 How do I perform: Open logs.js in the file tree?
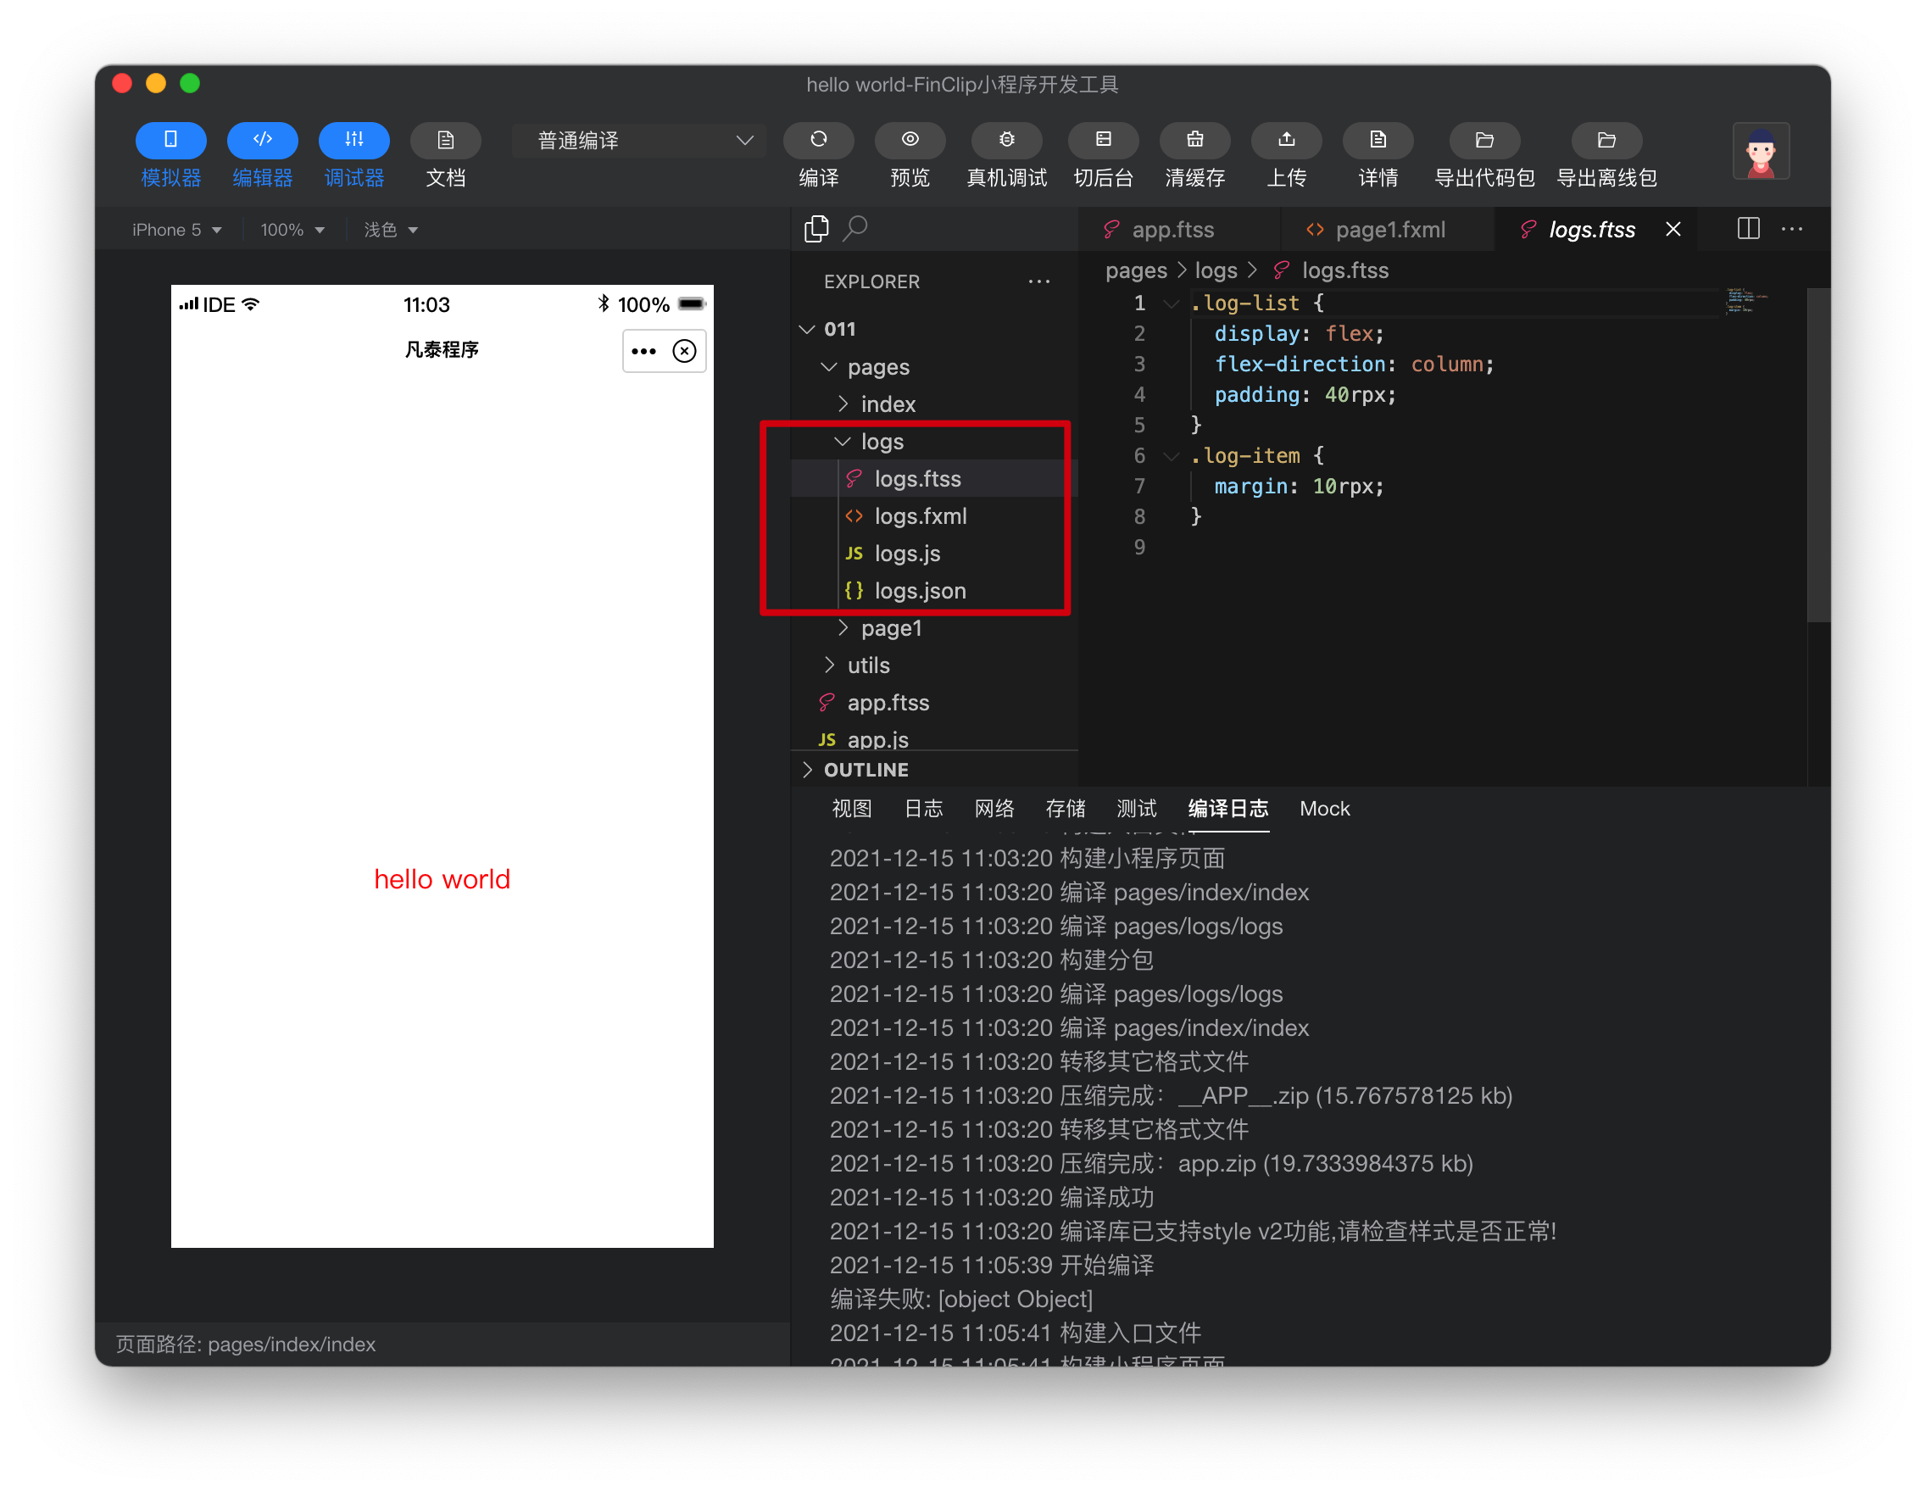[x=935, y=553]
